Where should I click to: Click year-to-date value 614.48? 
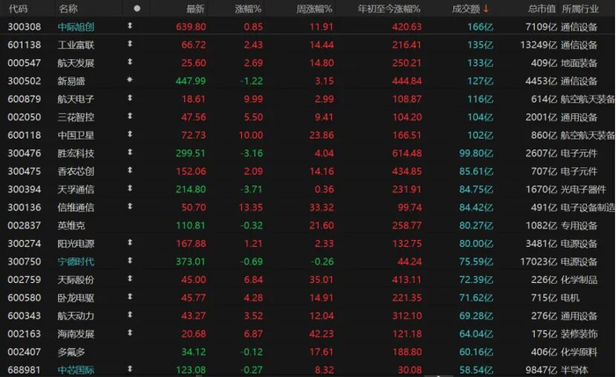point(407,153)
